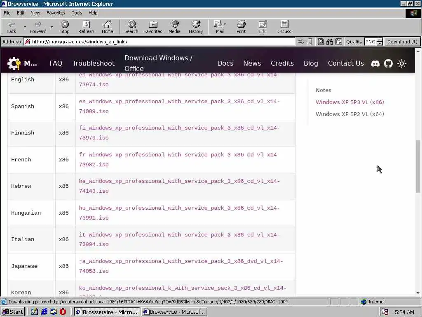Stop loading the page
The width and height of the screenshot is (422, 317).
click(x=65, y=27)
